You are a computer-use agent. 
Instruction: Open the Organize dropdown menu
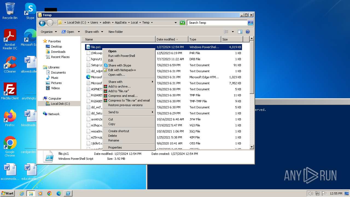click(x=49, y=32)
